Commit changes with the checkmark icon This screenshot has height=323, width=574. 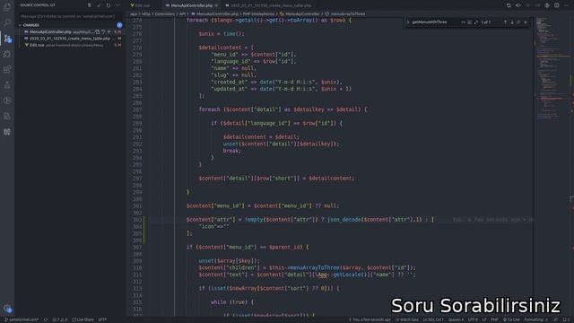tap(99, 5)
